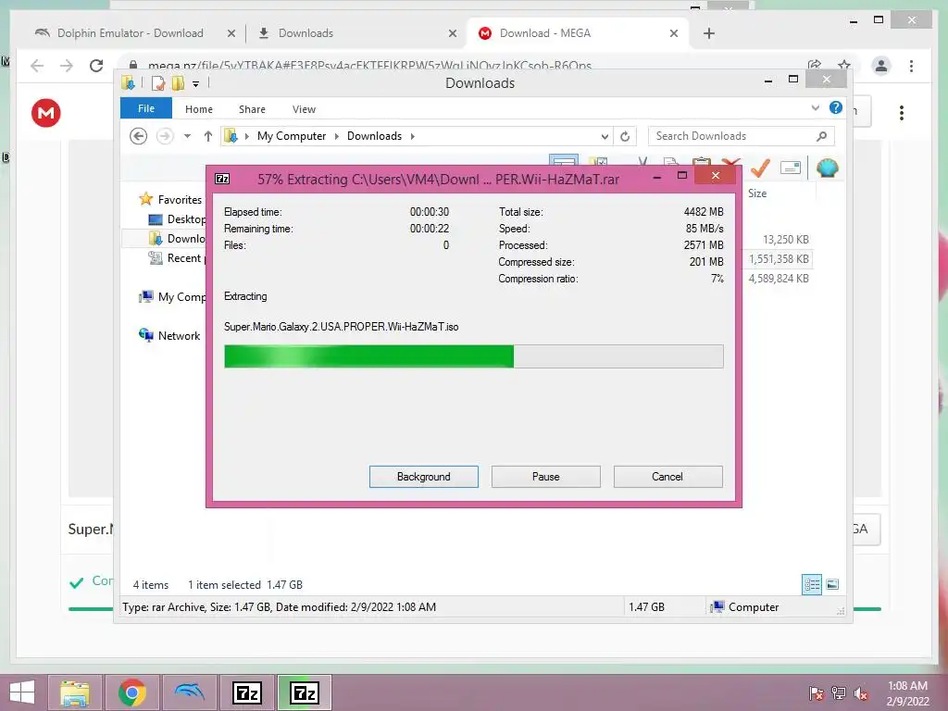
Task: Go back in Chrome
Action: coord(37,66)
